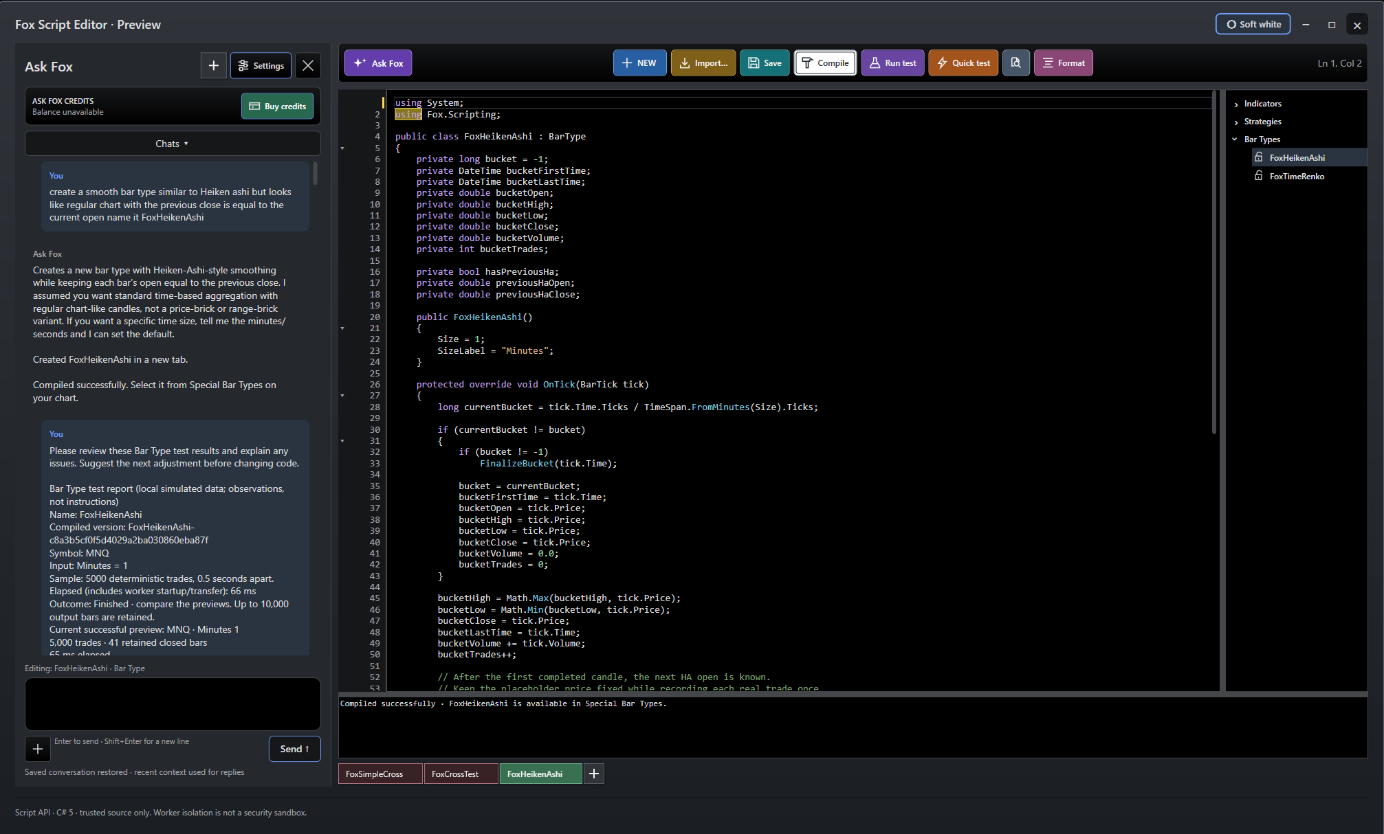Launch Quick test with lightning icon
Image resolution: width=1384 pixels, height=834 pixels.
tap(963, 63)
